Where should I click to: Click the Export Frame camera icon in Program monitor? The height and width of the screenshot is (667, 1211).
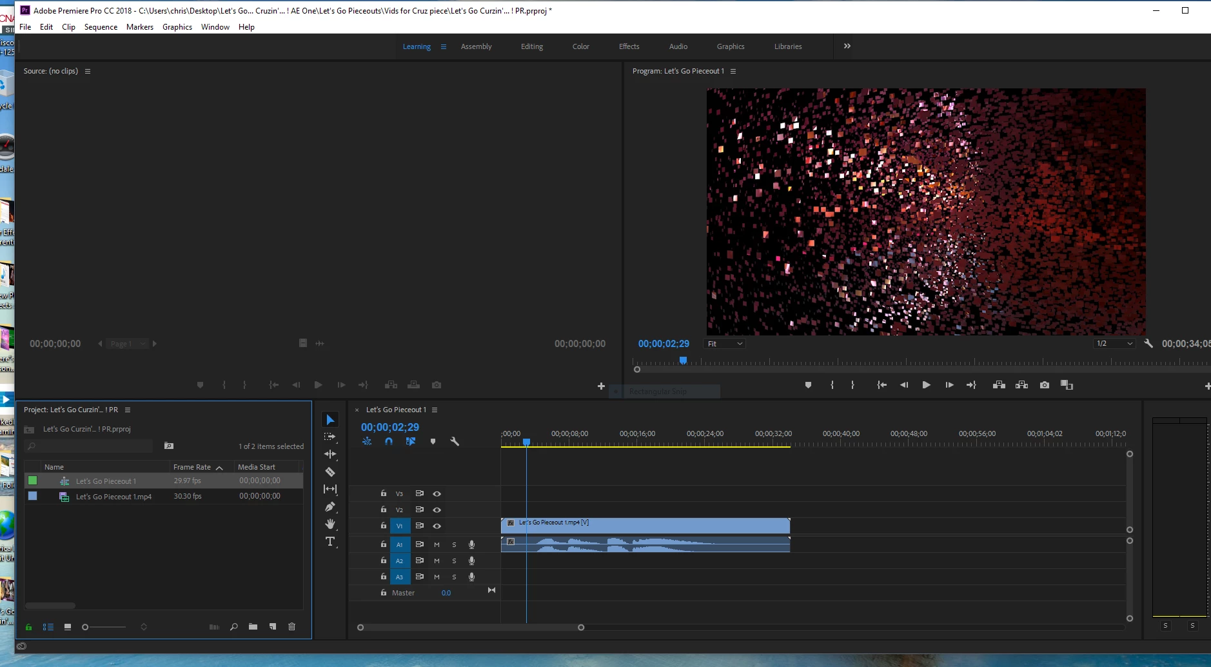point(1045,385)
